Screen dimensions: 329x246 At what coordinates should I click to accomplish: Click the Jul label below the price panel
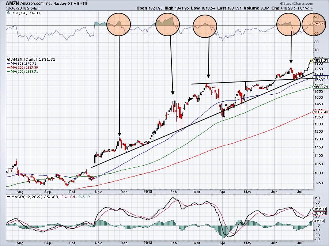coord(300,192)
